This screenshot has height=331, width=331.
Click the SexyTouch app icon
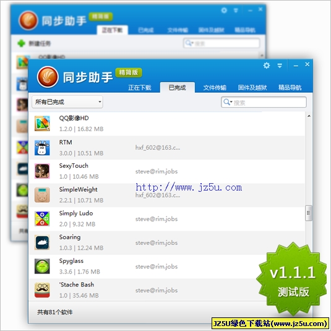coord(42,171)
